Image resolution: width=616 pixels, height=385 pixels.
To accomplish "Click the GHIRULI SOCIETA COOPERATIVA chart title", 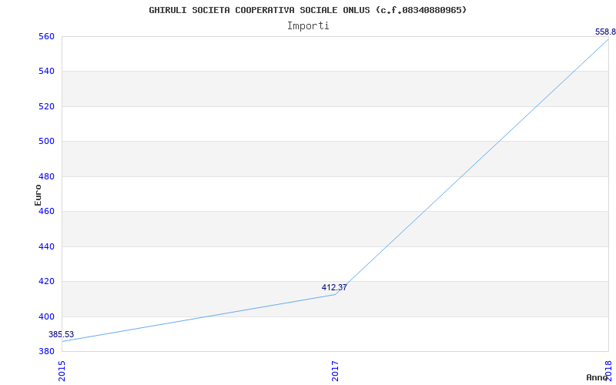I will [308, 10].
